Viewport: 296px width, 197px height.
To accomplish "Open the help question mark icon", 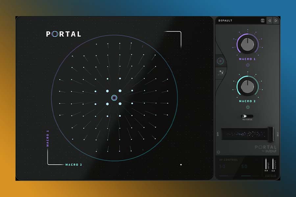I will (x=218, y=152).
